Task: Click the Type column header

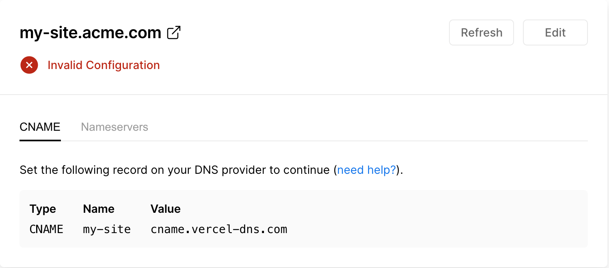Action: click(43, 209)
